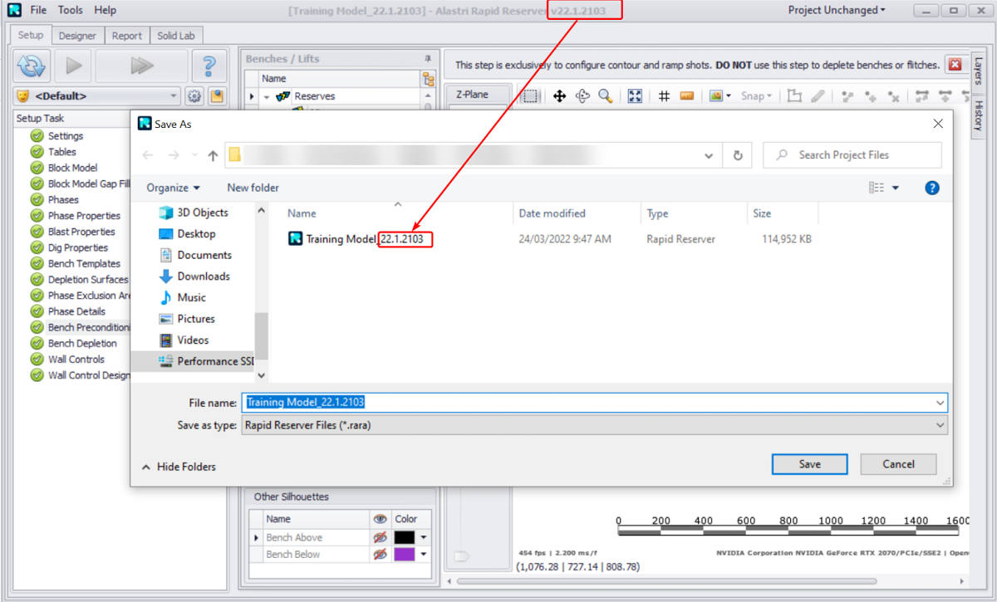Image resolution: width=997 pixels, height=602 pixels.
Task: Sort files by Size column
Action: point(762,213)
